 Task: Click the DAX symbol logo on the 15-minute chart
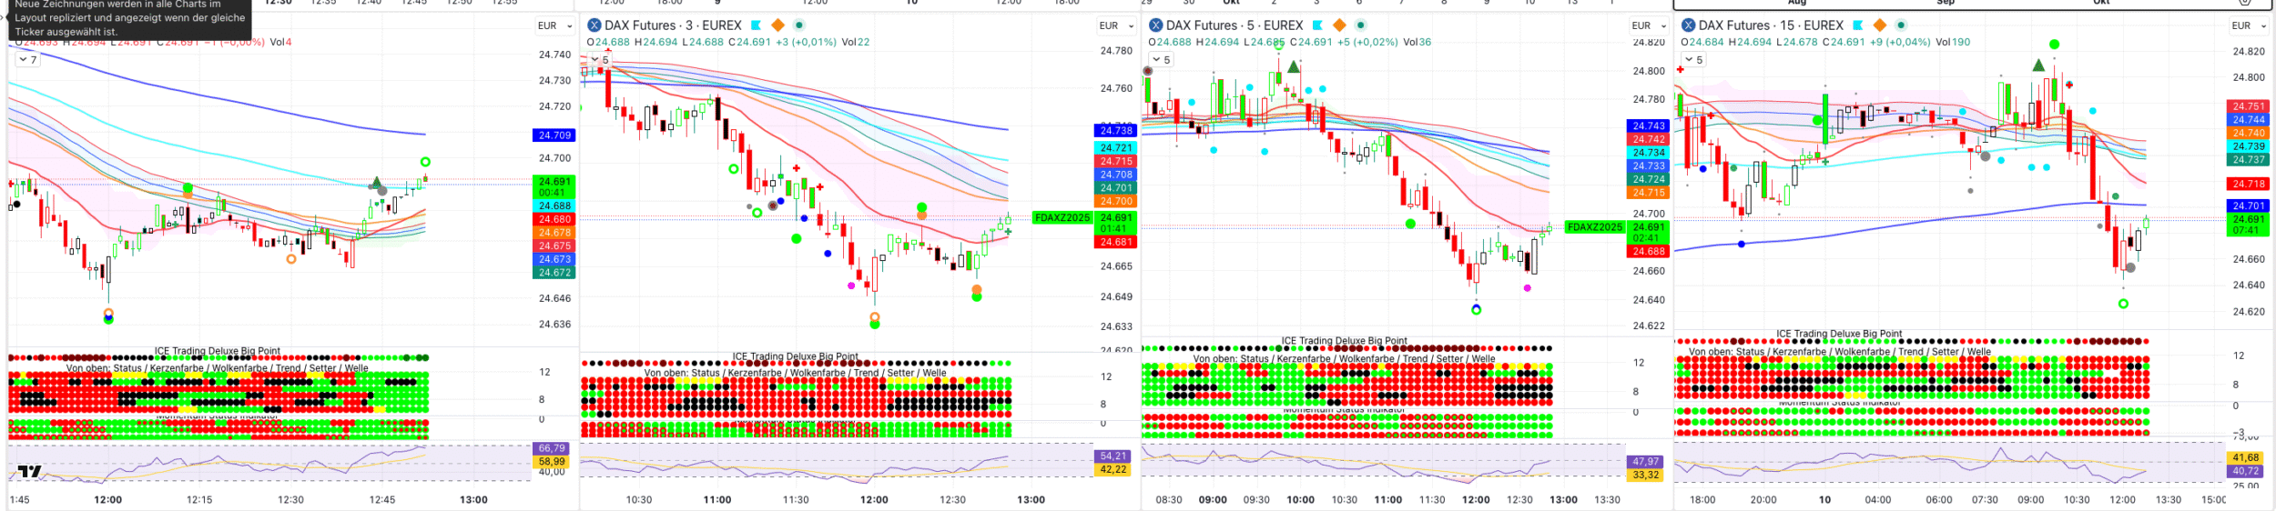pyautogui.click(x=1689, y=25)
